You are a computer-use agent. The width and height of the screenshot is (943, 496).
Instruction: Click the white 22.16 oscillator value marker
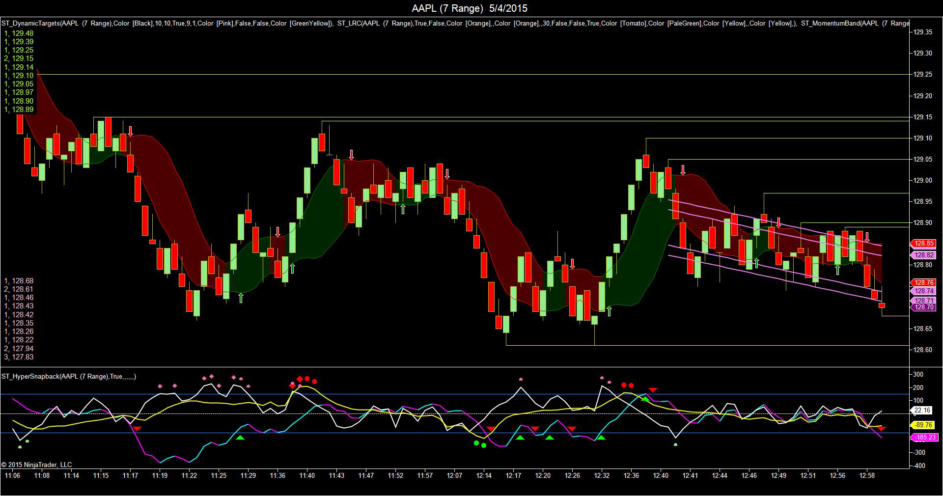921,411
